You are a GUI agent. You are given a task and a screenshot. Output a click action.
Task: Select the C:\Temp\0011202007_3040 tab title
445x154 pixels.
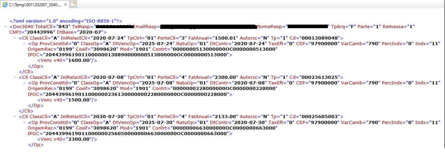point(35,5)
